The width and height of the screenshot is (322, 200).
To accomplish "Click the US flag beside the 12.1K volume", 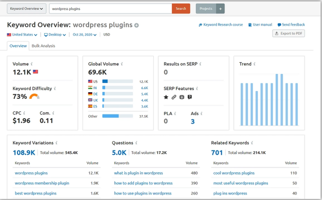I will pos(36,72).
